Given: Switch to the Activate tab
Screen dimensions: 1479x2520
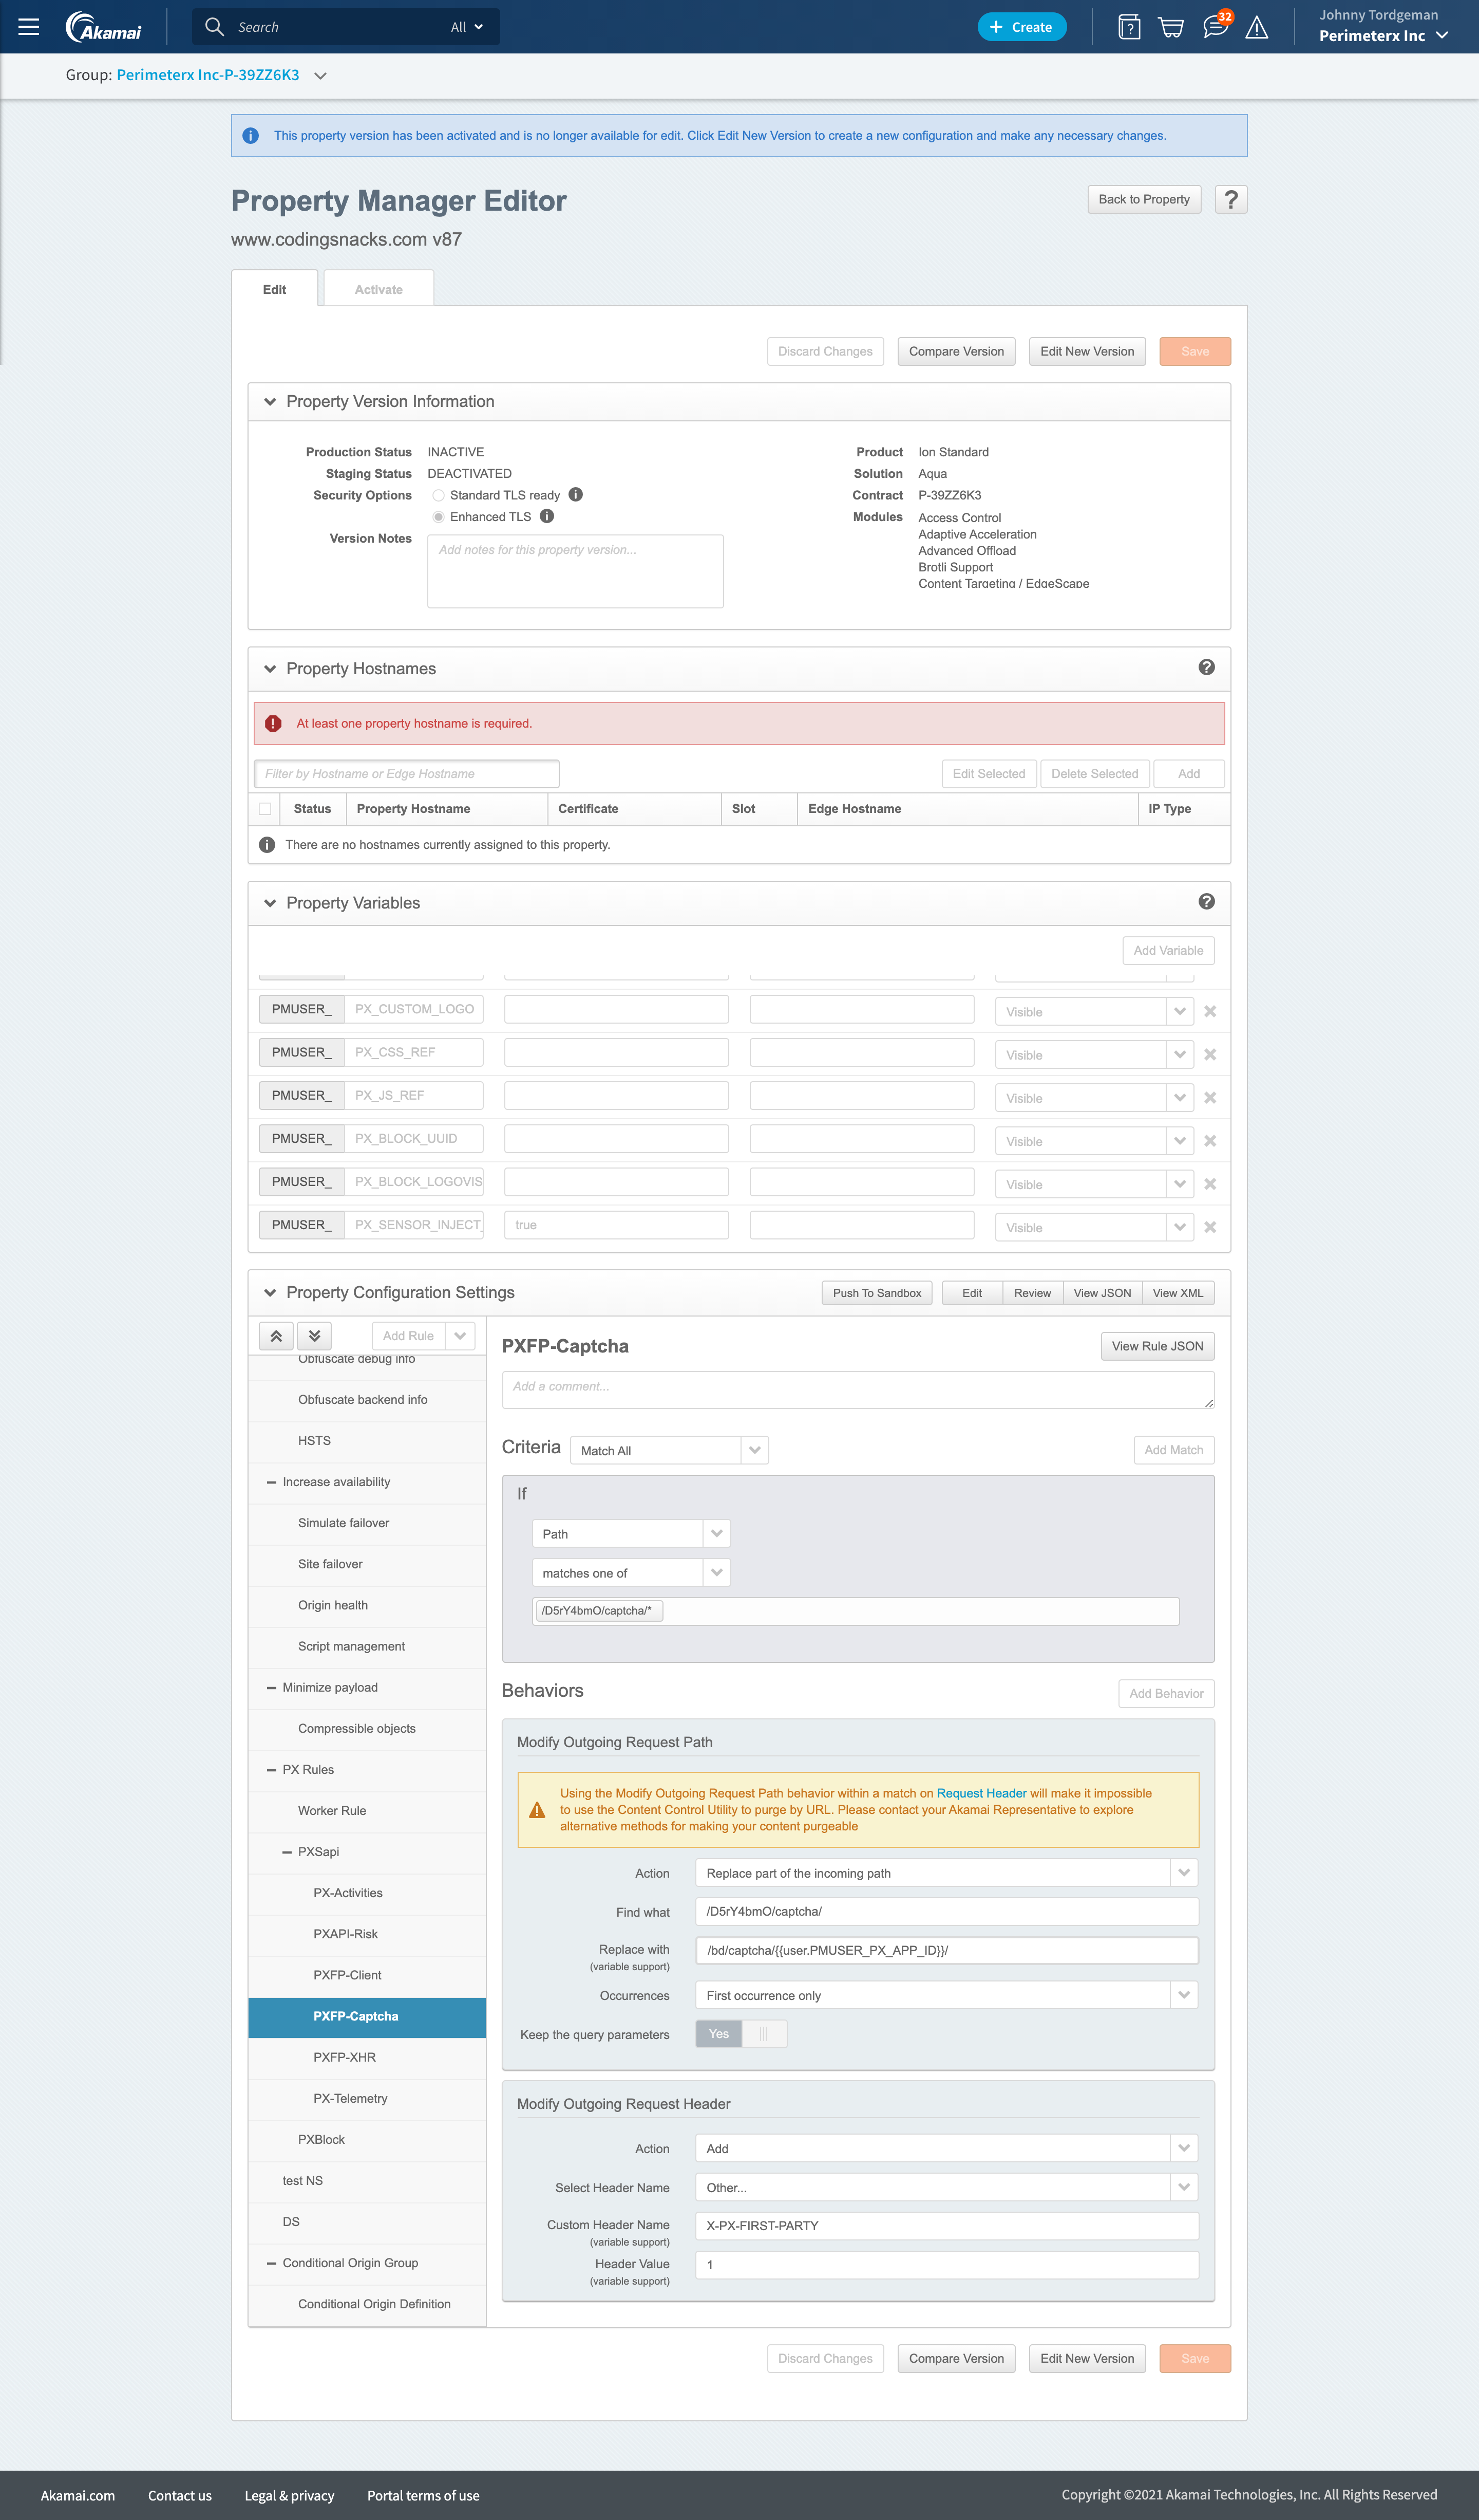Looking at the screenshot, I should click(378, 289).
